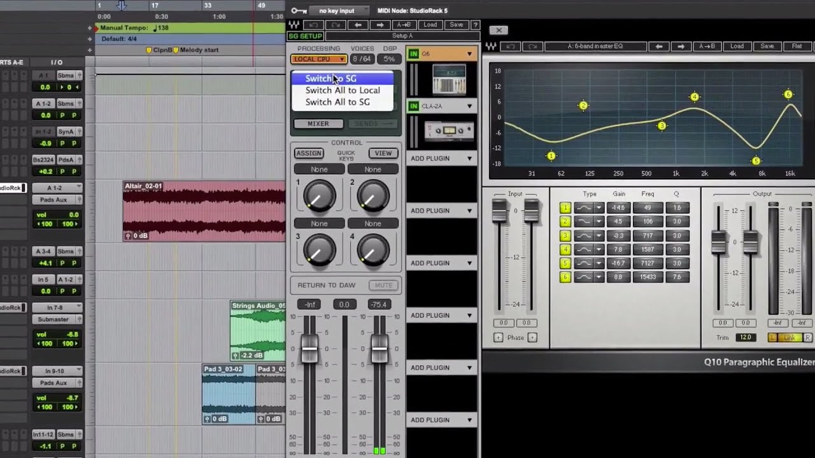
Task: Bypass CLA-2A plugin with IN button
Action: (413, 106)
